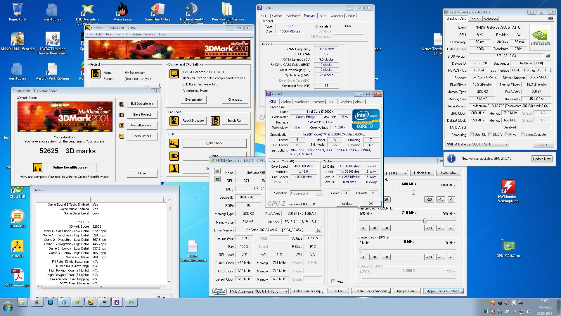561x316 pixels.
Task: Click the GPU-Z screenshot camera icon
Action: coord(550,18)
